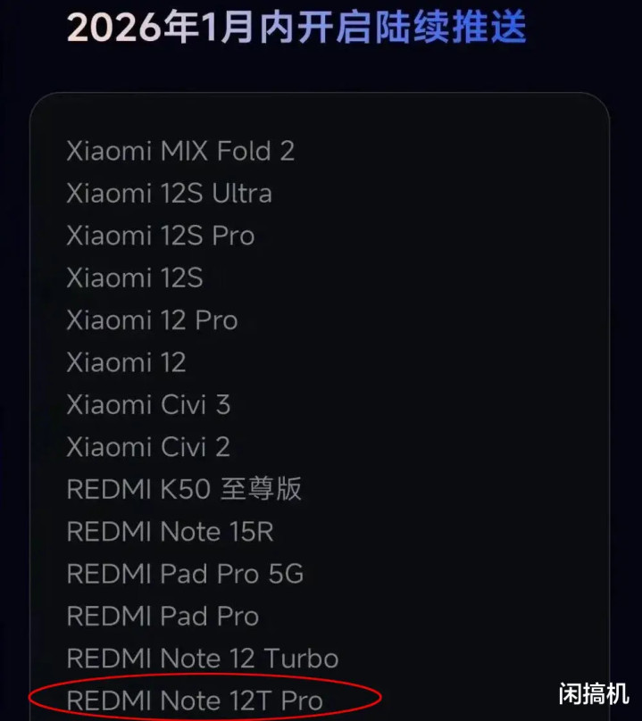Tap the 5G suffix on Pad Pro
The height and width of the screenshot is (721, 642).
tap(286, 574)
